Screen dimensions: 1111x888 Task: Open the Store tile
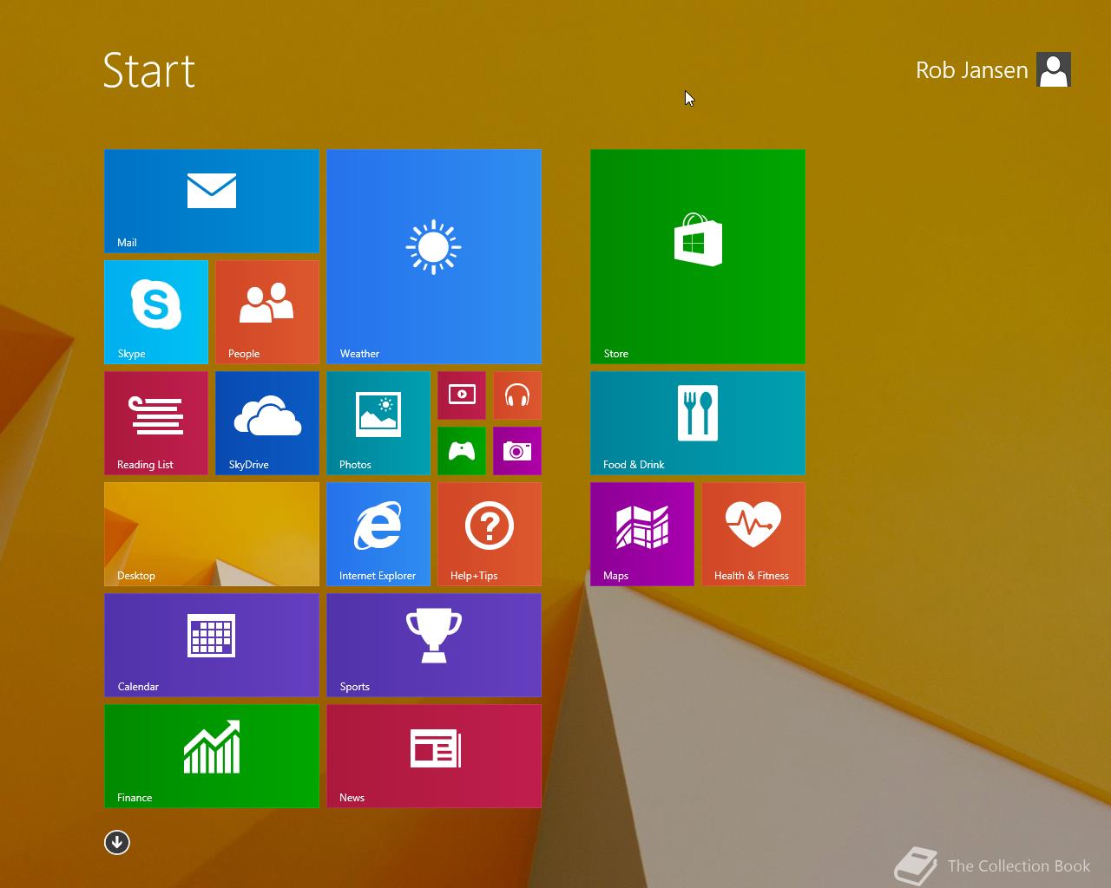click(698, 257)
